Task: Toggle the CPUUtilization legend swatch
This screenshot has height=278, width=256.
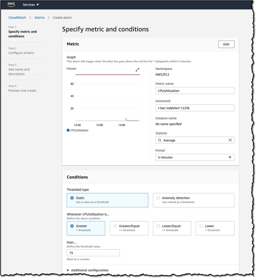Action: (68, 130)
